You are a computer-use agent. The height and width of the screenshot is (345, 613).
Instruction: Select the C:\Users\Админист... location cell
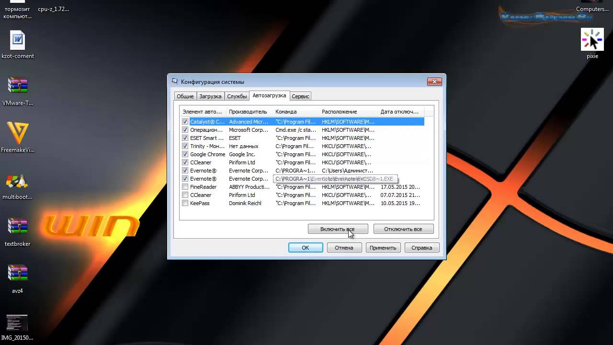[x=347, y=171]
